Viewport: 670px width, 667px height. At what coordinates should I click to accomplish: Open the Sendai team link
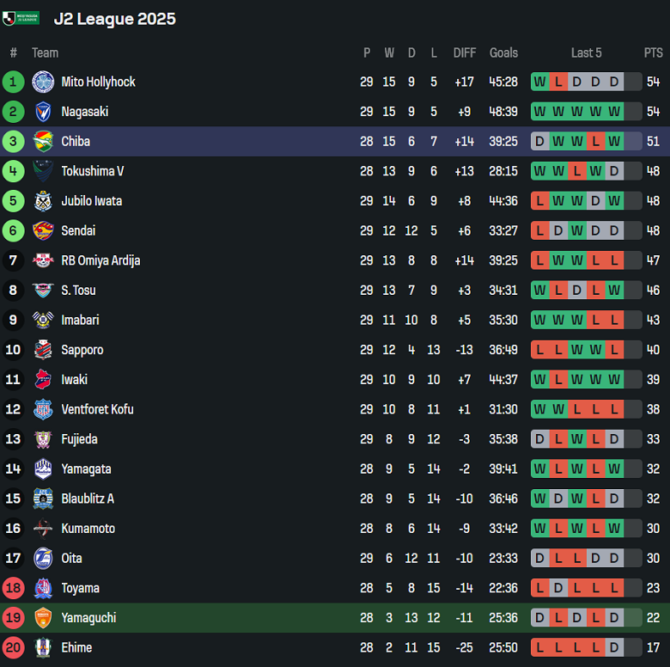pyautogui.click(x=78, y=230)
